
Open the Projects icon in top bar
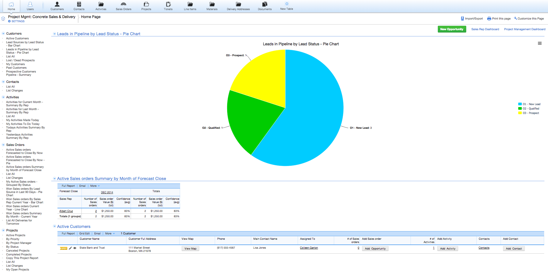[146, 4]
